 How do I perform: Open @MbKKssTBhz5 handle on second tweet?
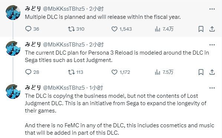tap(64, 45)
